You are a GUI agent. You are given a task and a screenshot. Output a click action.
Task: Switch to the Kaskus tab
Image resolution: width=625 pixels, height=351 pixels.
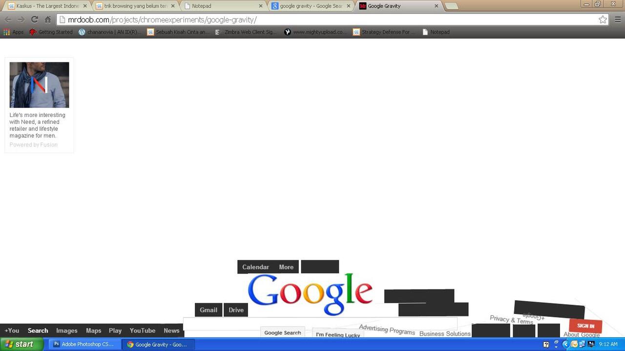coord(47,6)
